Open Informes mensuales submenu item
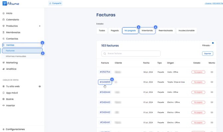This screenshot has height=132, width=223. tap(16, 56)
